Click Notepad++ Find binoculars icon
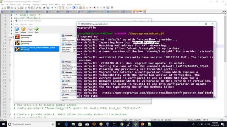This screenshot has width=227, height=127. tap(44, 8)
